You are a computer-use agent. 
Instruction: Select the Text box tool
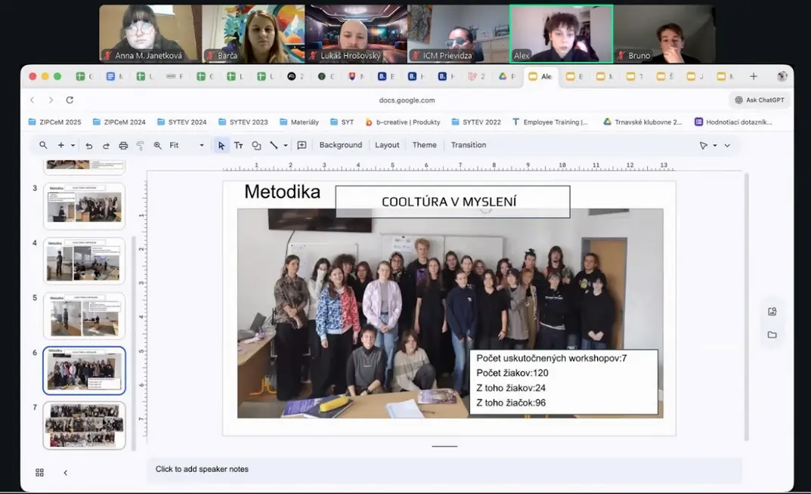pos(238,145)
